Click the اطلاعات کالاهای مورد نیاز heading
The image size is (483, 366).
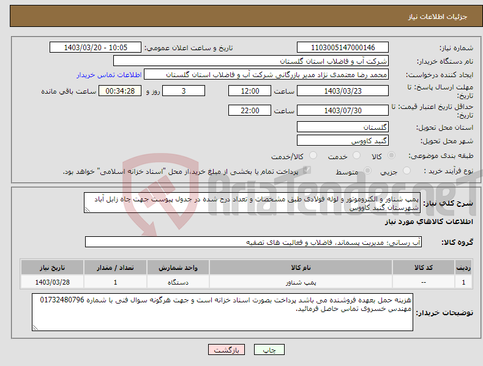point(429,222)
